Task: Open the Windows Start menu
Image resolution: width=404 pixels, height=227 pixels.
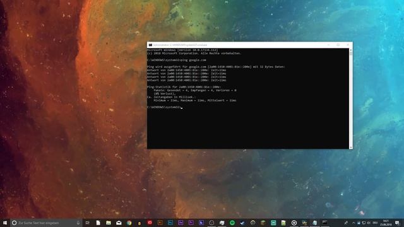Action: point(5,223)
